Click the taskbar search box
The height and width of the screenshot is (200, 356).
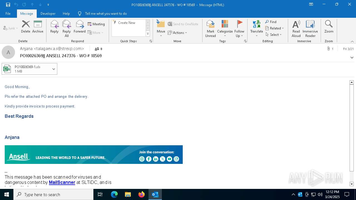tap(53, 194)
